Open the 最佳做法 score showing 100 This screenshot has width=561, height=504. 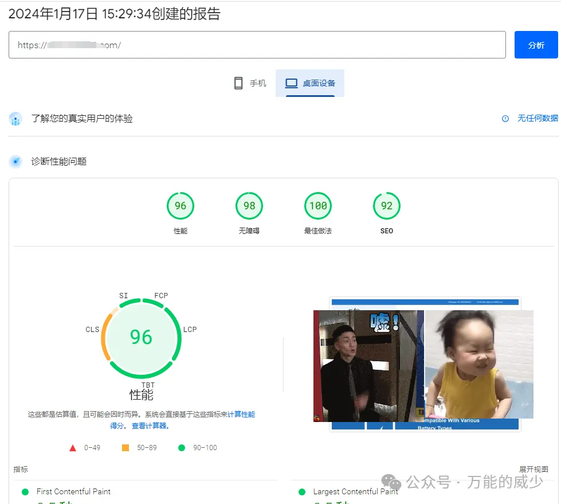click(x=318, y=206)
